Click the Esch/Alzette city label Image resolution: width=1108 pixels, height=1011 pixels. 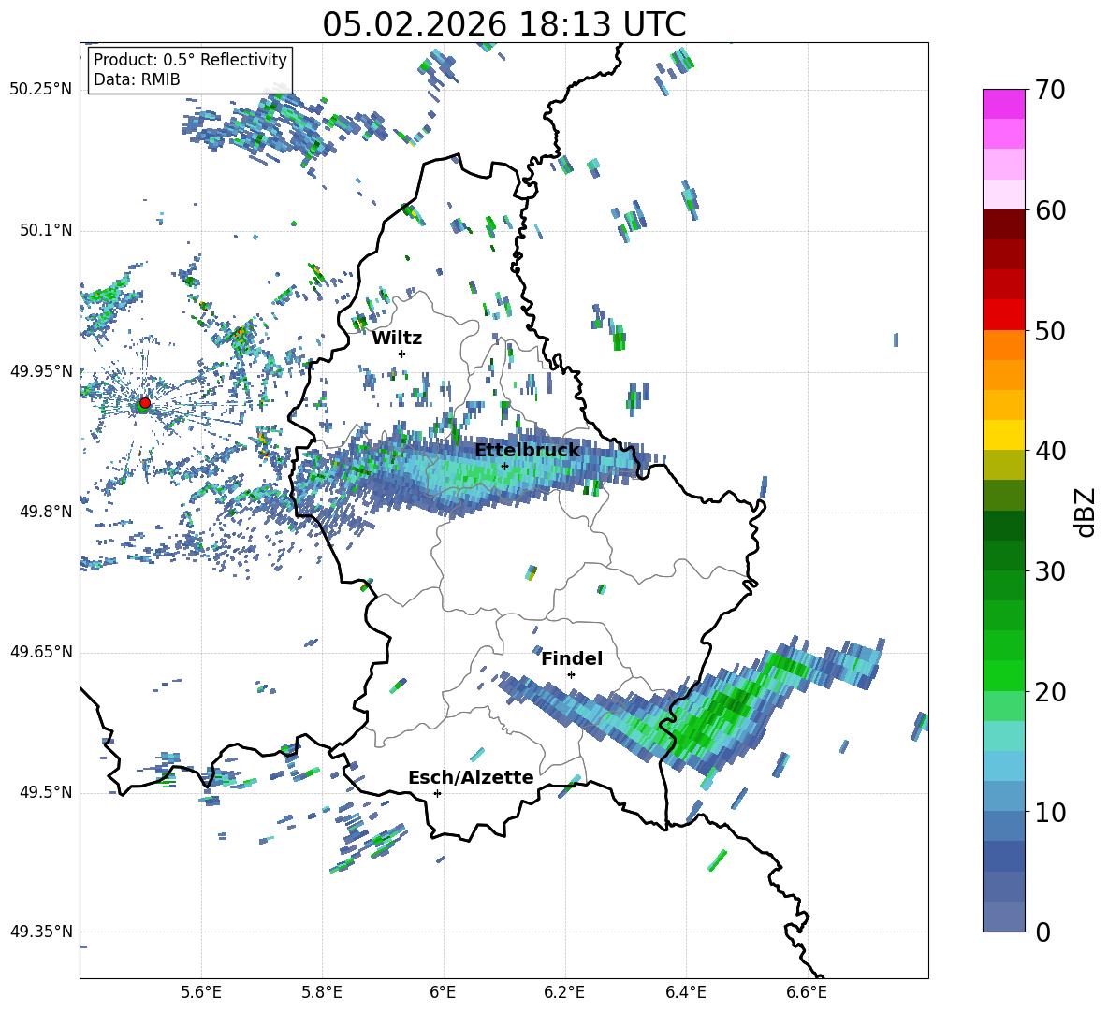(x=471, y=777)
